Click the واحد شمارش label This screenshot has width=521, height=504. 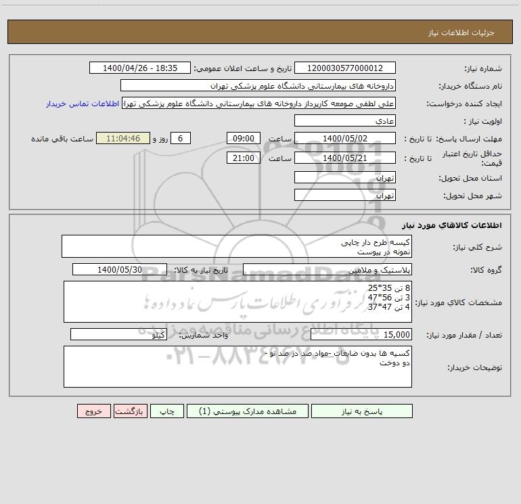pos(204,336)
